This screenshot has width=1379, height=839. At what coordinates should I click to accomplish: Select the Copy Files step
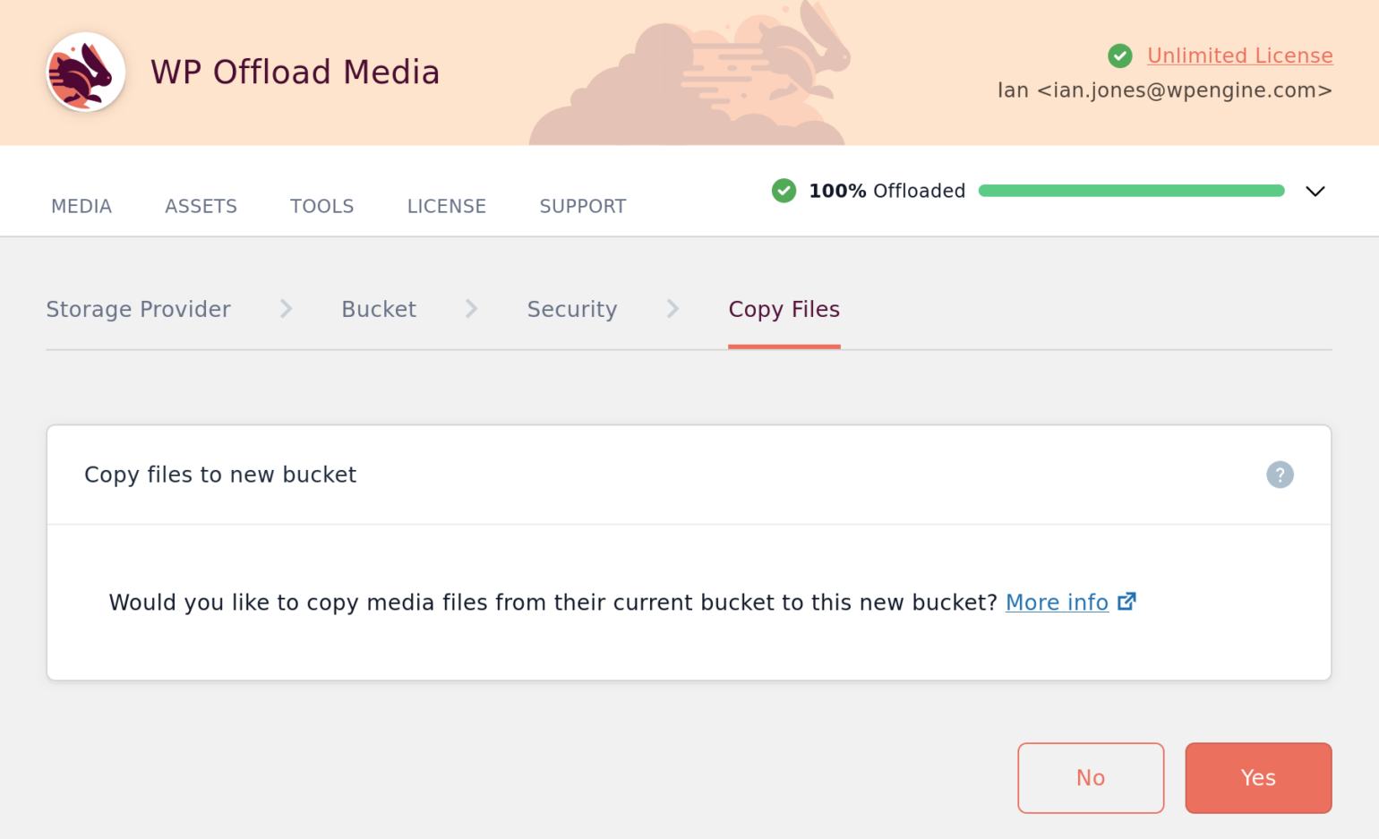tap(784, 309)
